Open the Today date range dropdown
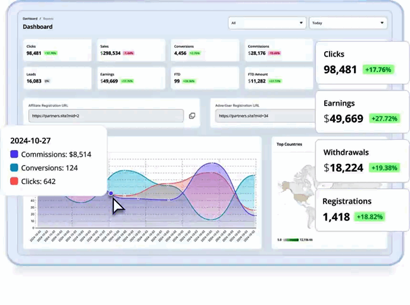410x305 pixels. coord(348,23)
